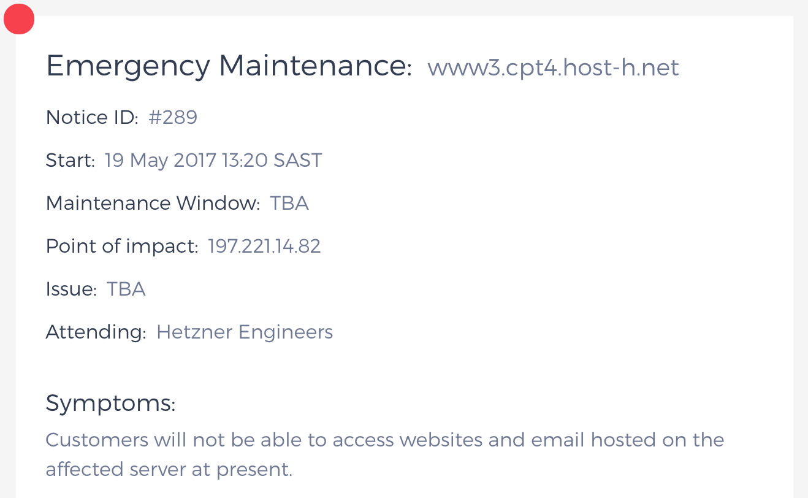This screenshot has height=498, width=808.
Task: Select the 19 May 2017 13:20 SAST timestamp
Action: (x=213, y=161)
